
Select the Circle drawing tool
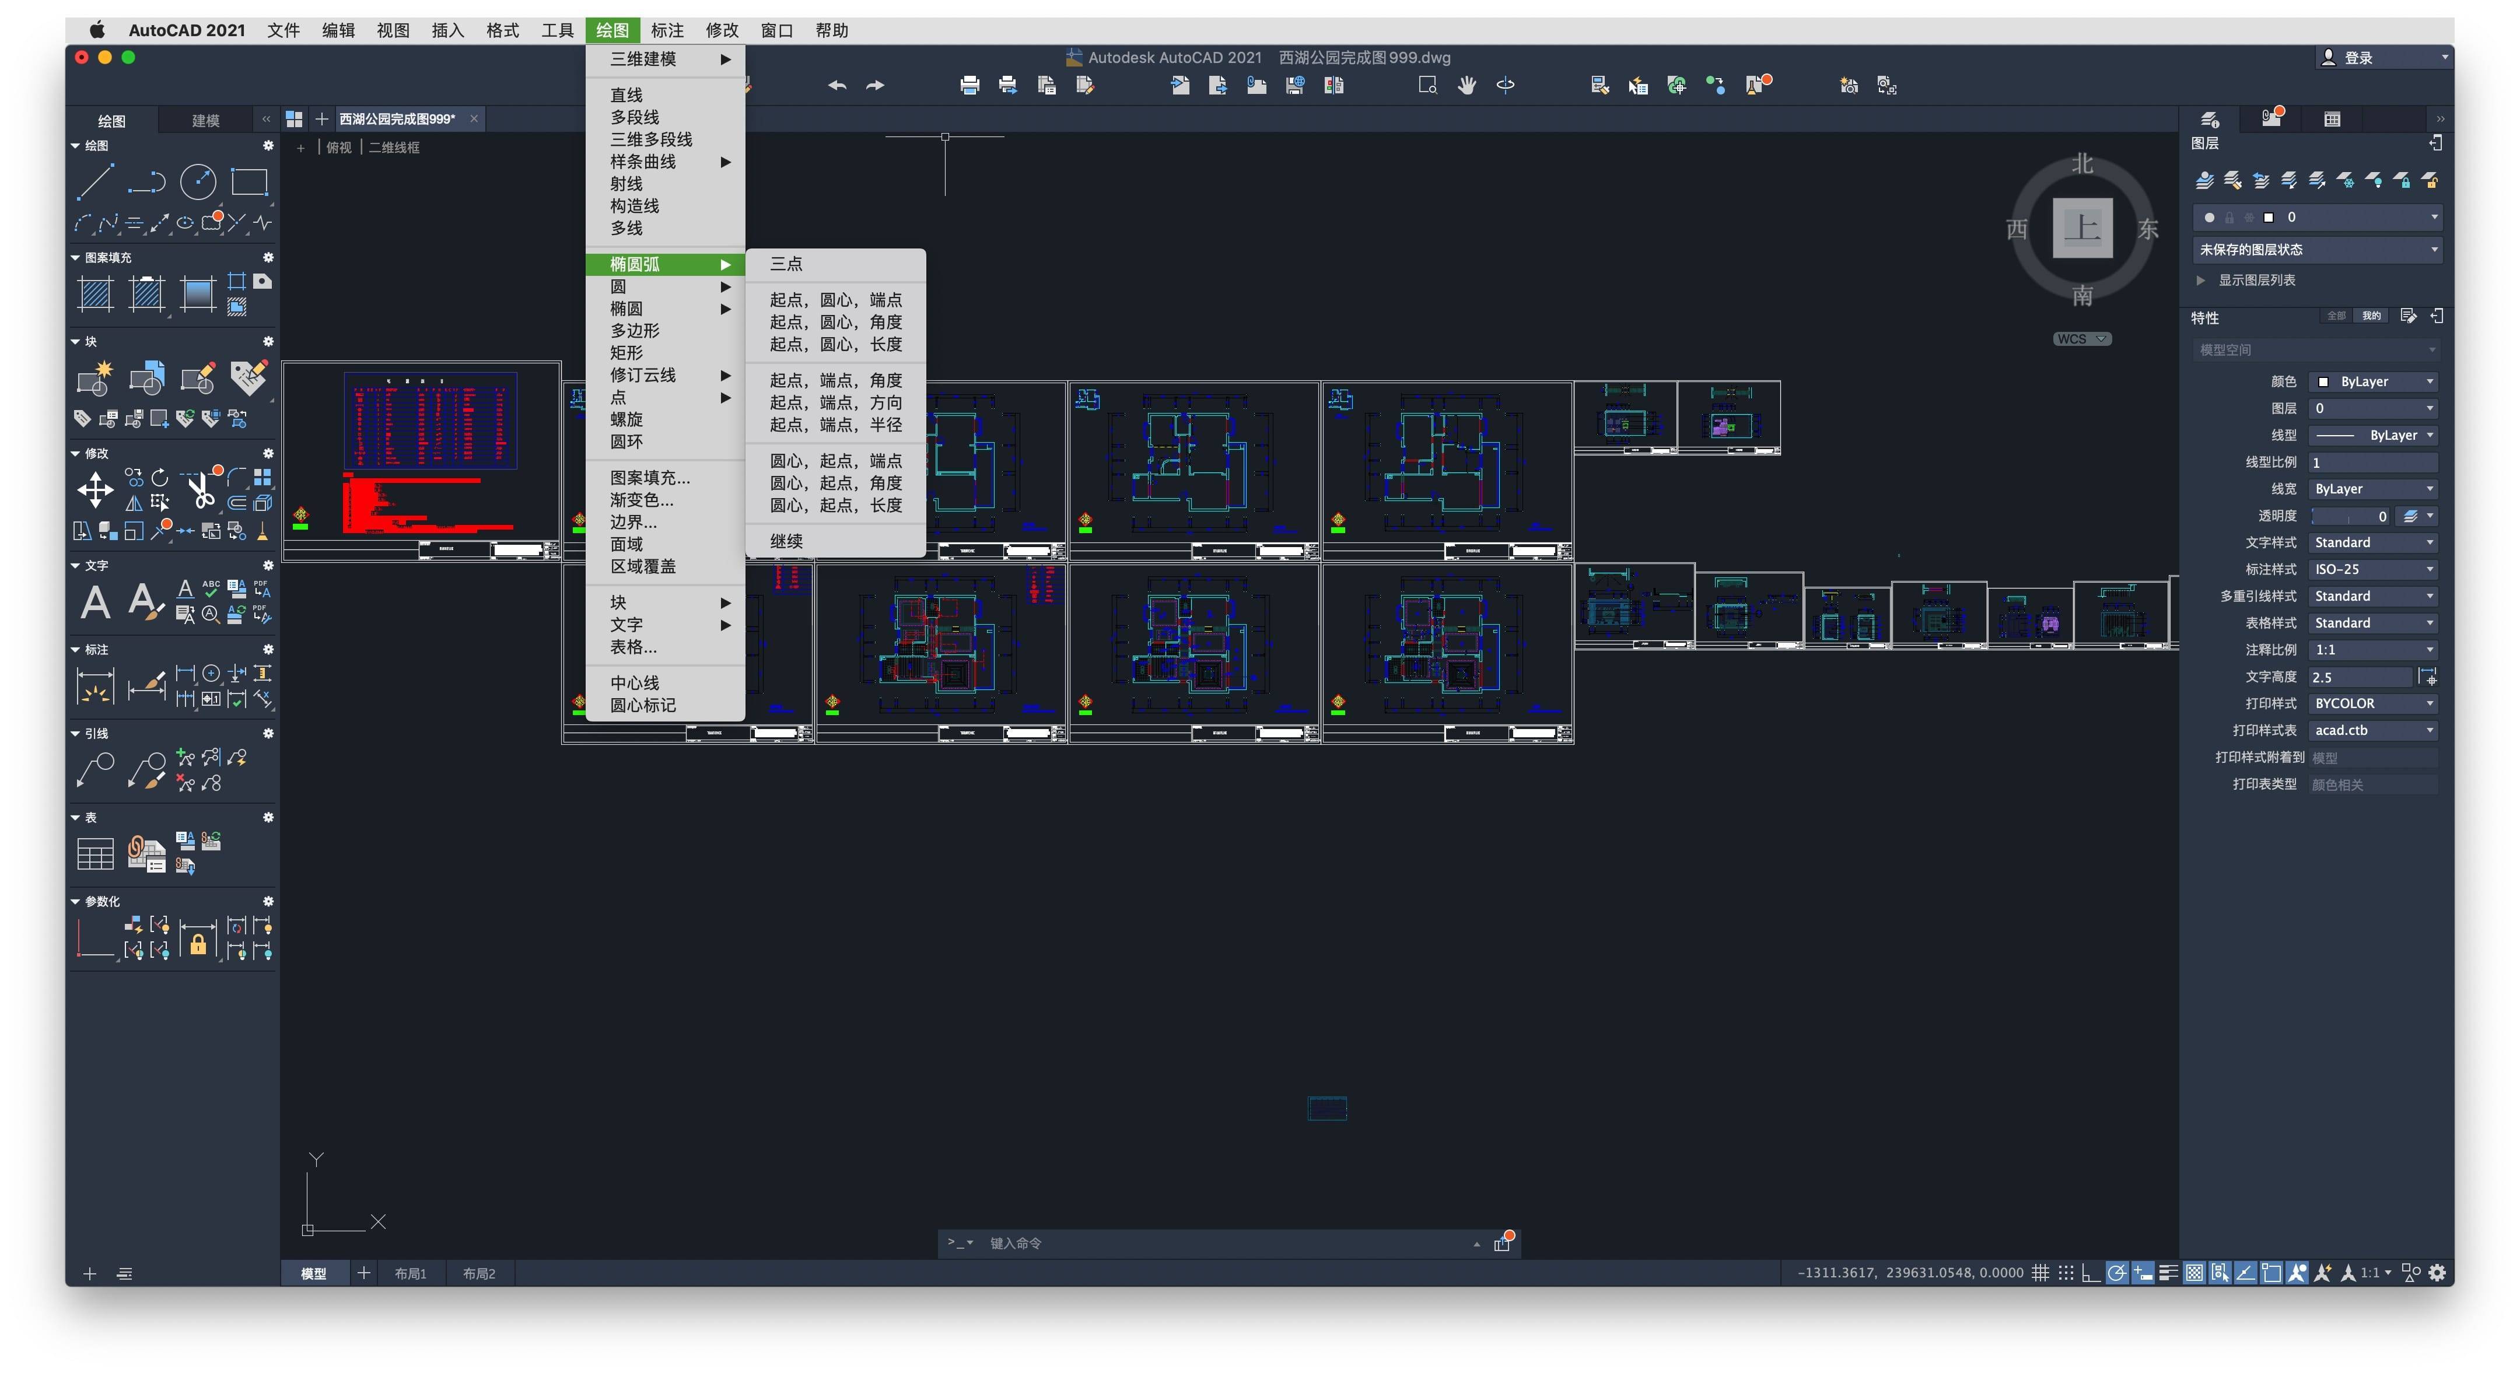tap(198, 182)
